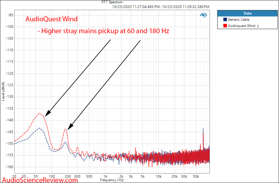
Task: Click the -160 value on the level axis
Action: point(9,167)
